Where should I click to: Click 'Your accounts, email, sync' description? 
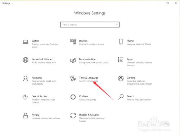tap(44, 82)
